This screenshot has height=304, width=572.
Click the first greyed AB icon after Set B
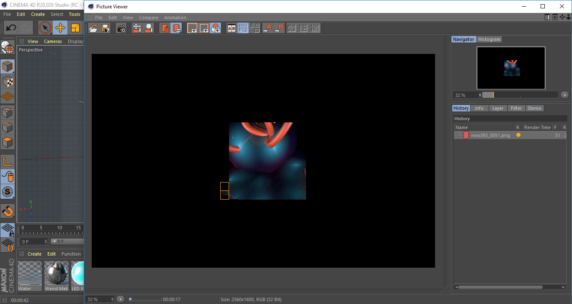pos(292,28)
